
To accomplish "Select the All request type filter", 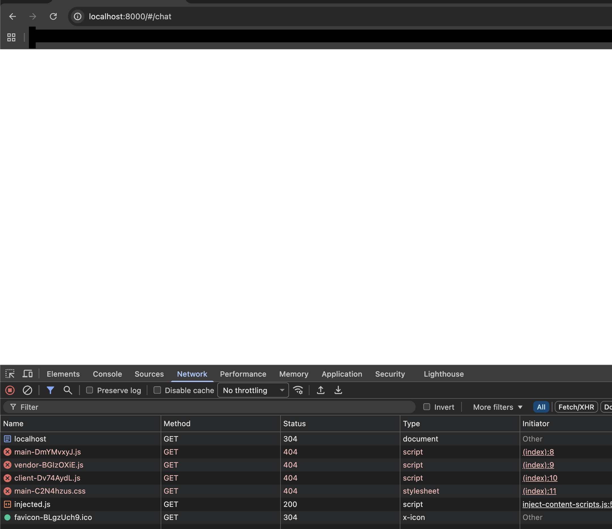I will click(541, 407).
